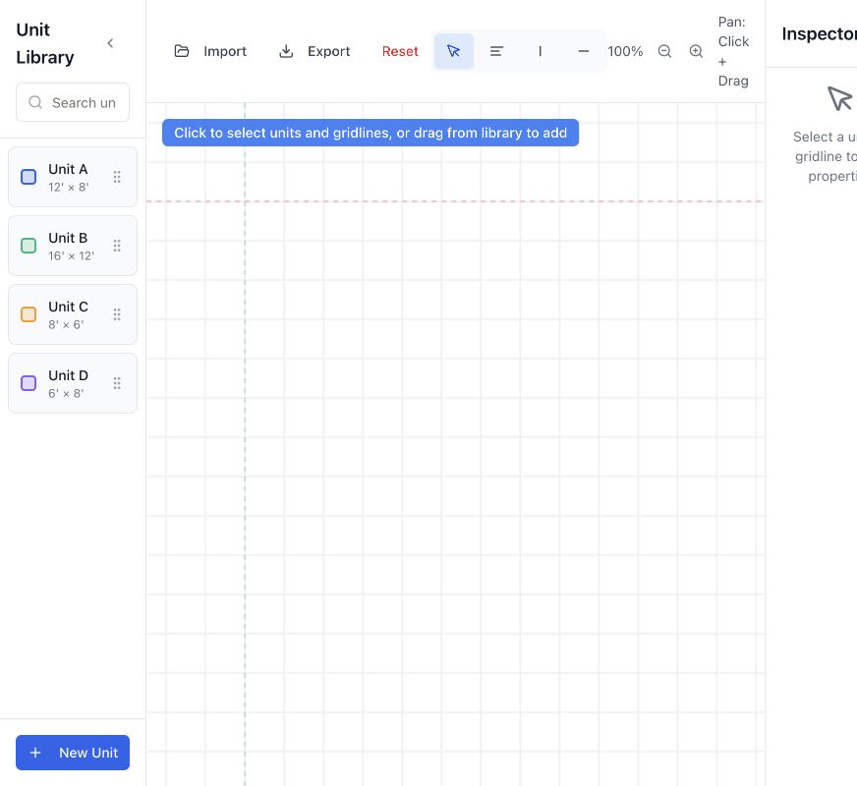The image size is (857, 786).
Task: Select the pointer selection tool
Action: coord(453,51)
